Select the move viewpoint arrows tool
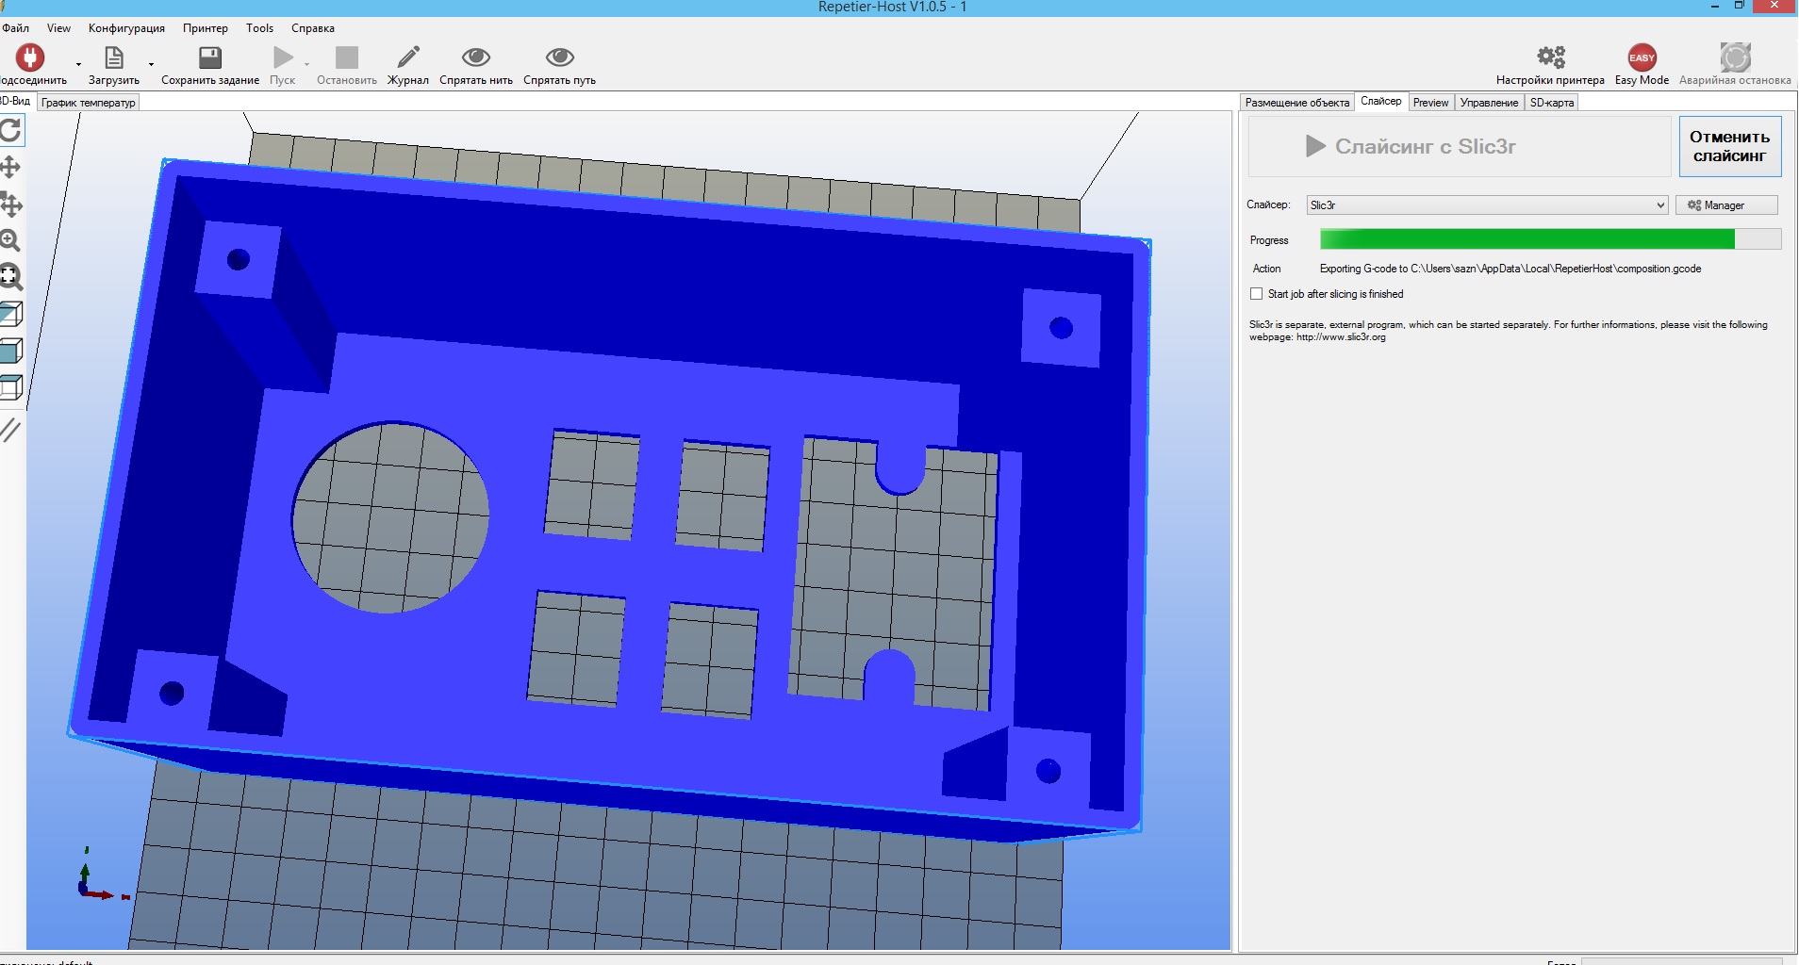Viewport: 1799px width, 965px height. (x=10, y=168)
